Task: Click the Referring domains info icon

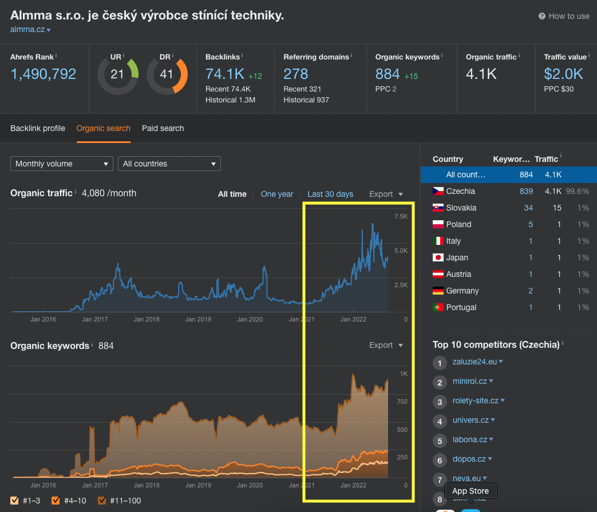Action: pyautogui.click(x=351, y=55)
